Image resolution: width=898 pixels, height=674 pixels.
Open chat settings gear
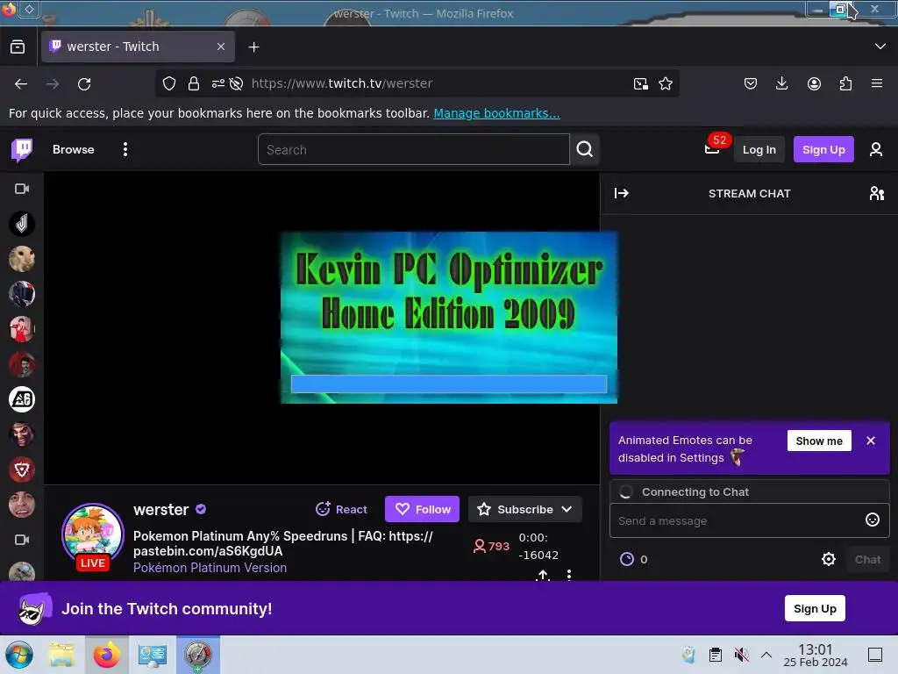click(828, 559)
